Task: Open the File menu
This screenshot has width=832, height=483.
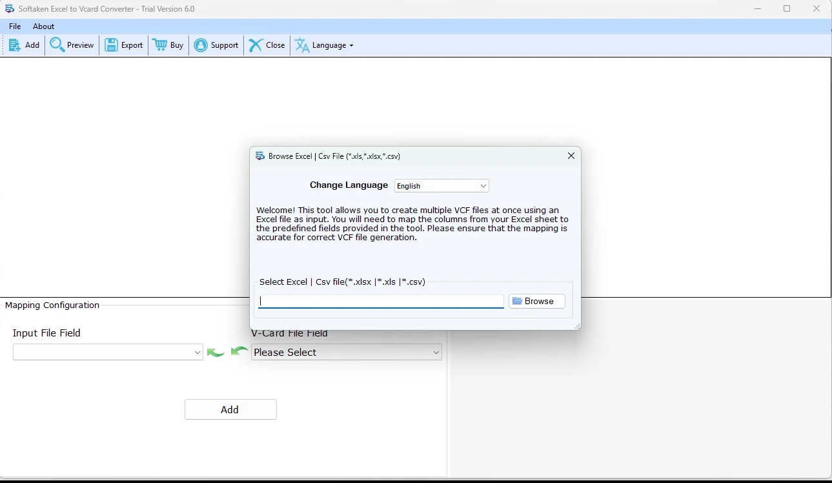Action: [15, 26]
